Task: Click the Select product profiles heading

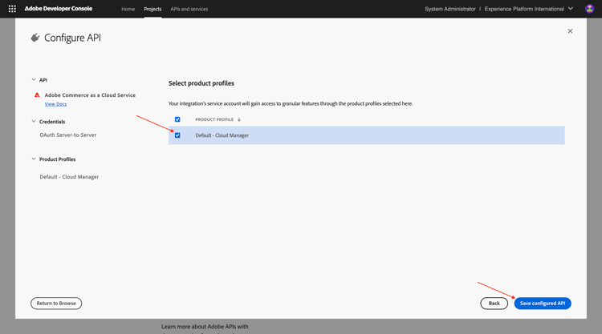Action: click(x=201, y=83)
